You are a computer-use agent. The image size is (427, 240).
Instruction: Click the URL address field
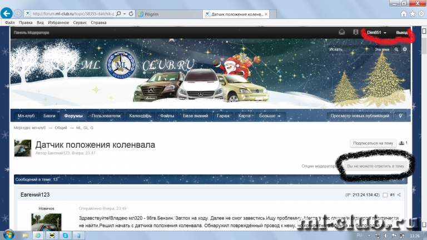coord(73,14)
